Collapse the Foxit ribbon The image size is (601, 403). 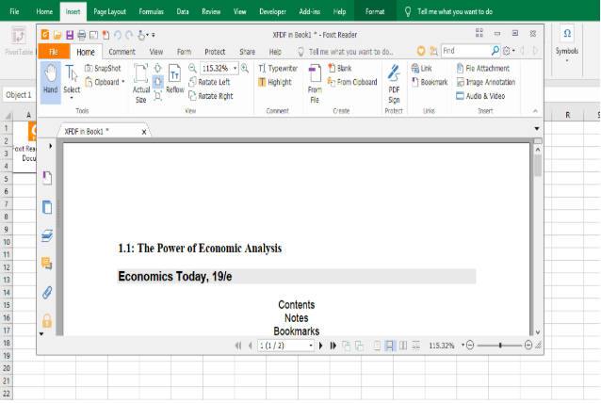pos(535,111)
